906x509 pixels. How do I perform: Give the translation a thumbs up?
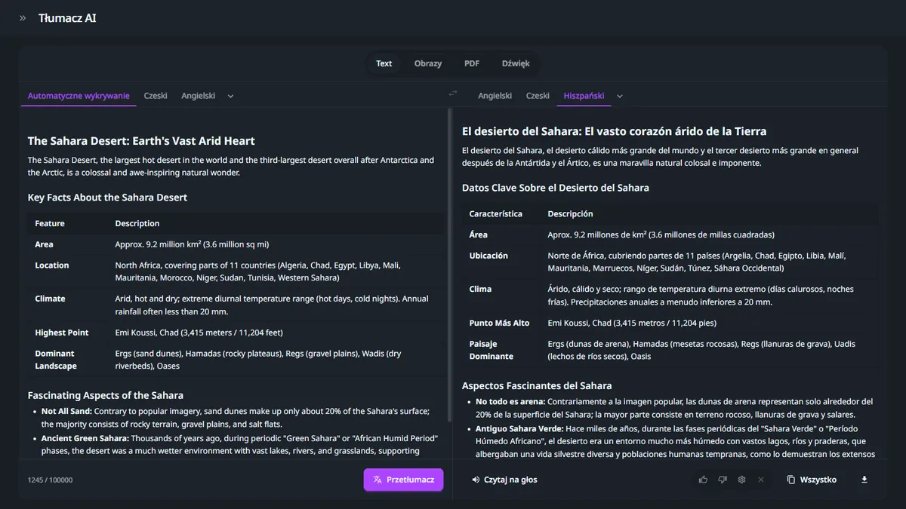coord(704,480)
